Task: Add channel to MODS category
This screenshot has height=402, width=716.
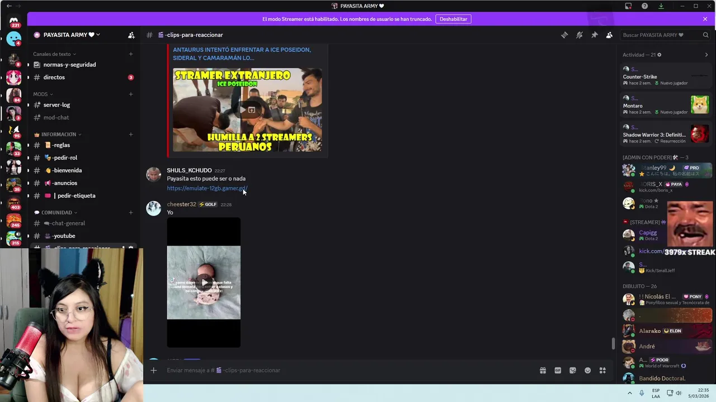Action: point(131,94)
